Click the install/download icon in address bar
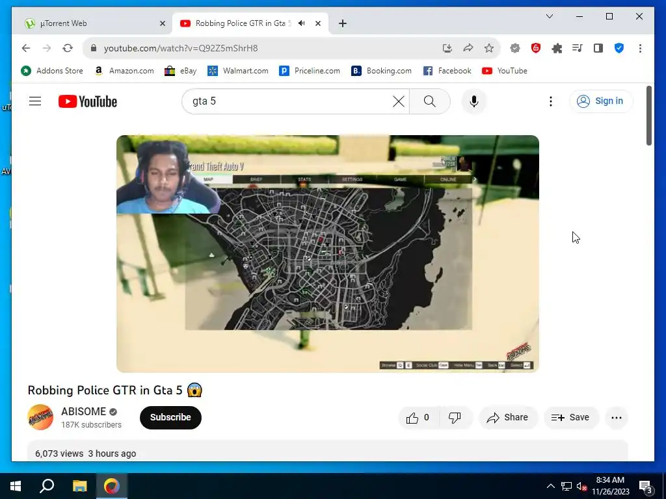The image size is (666, 499). pyautogui.click(x=447, y=48)
